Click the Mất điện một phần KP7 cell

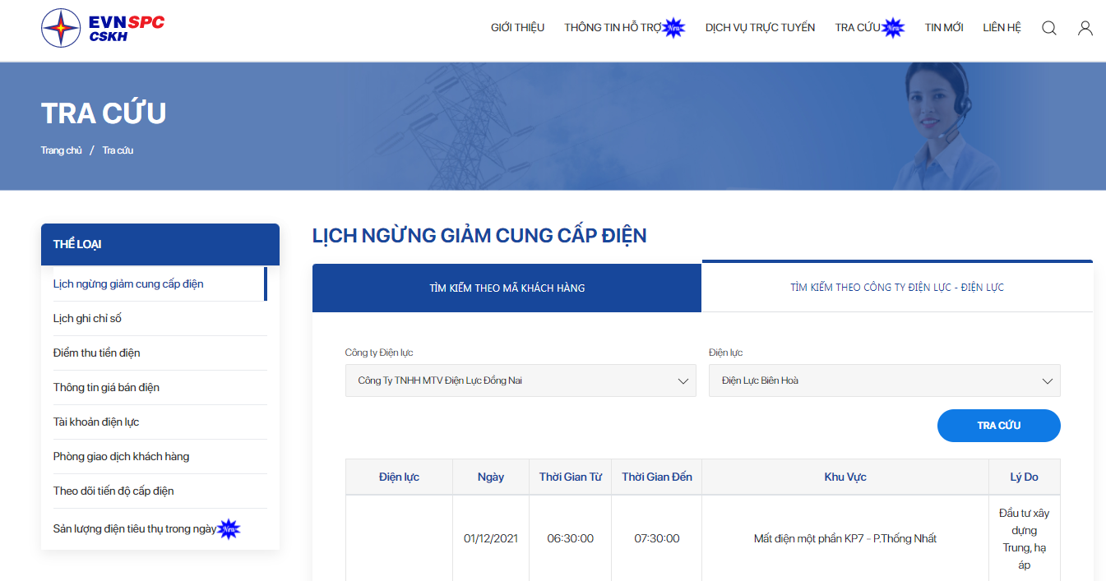point(845,538)
